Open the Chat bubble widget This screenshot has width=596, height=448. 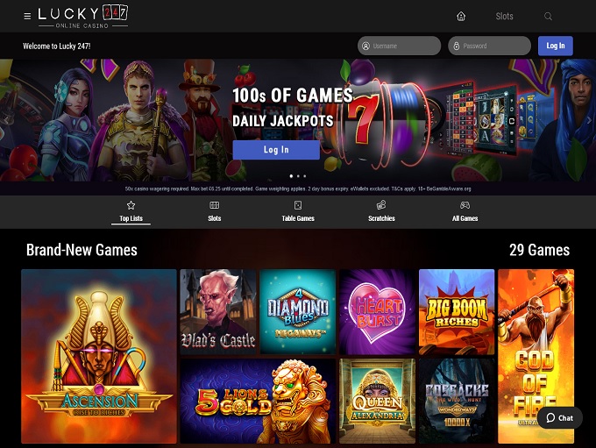coord(560,417)
